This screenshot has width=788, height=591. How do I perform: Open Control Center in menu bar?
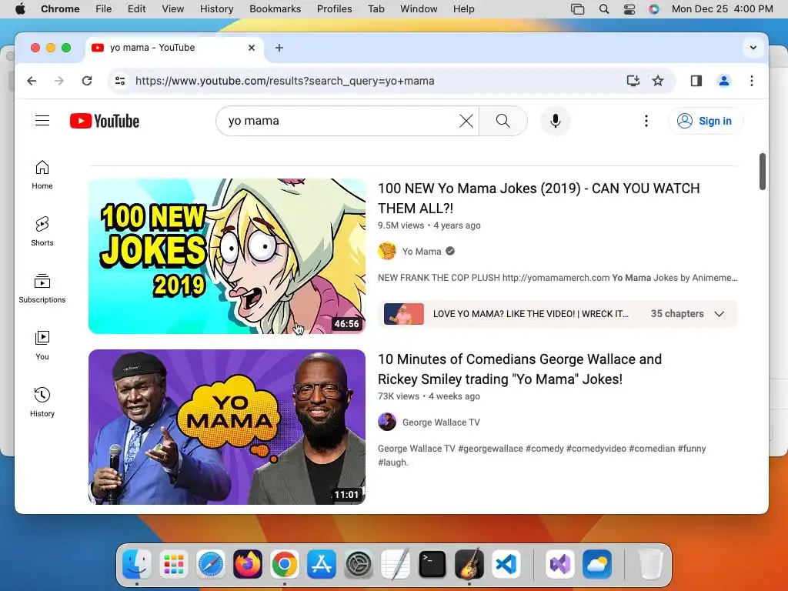tap(629, 9)
